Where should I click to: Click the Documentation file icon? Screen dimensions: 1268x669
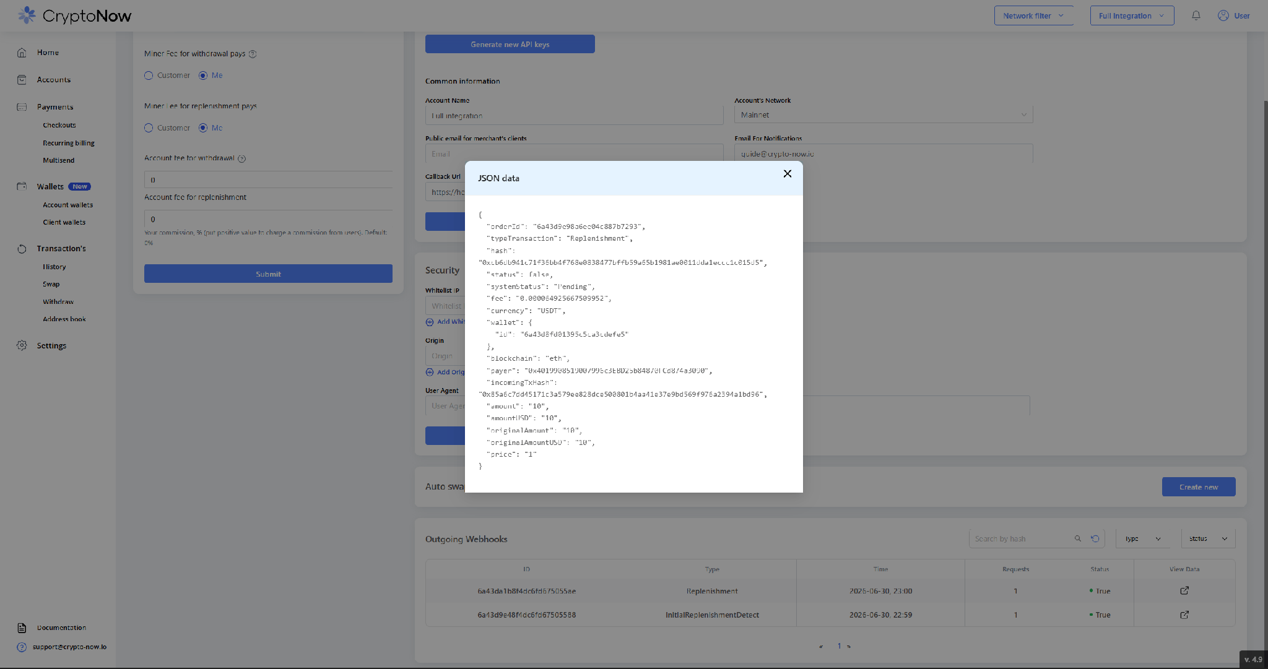[x=22, y=628]
